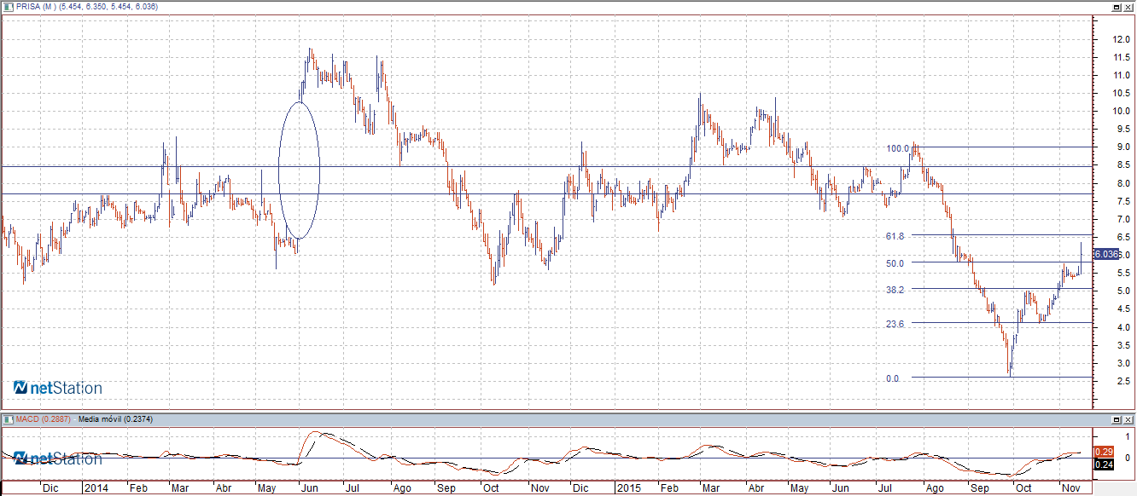Select the 0.0 Fibonacci level label
This screenshot has height=496, width=1137.
tap(892, 378)
